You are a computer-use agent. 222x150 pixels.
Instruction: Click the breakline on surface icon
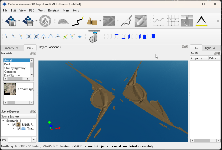(x=126, y=21)
